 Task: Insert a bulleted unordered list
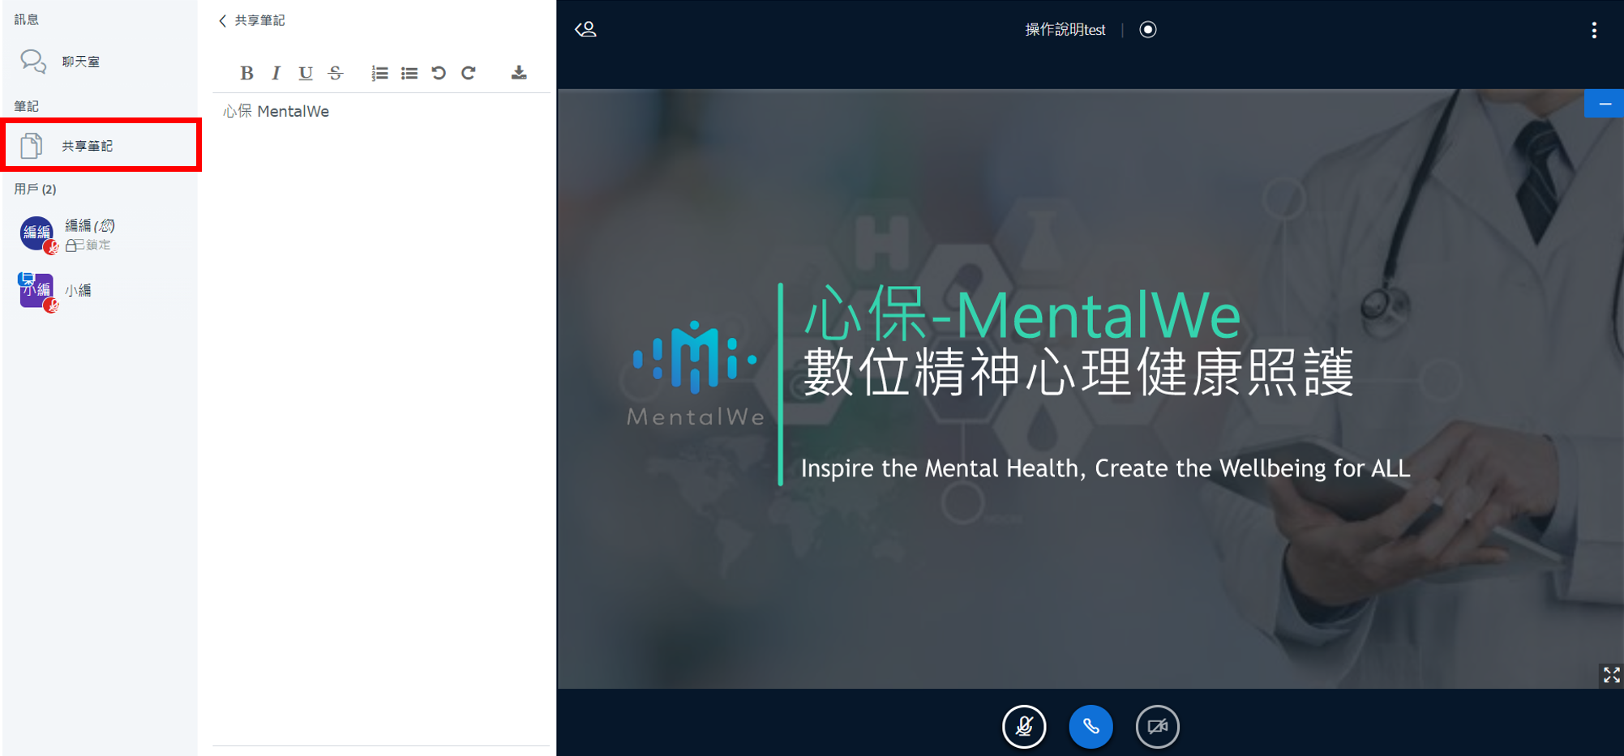coord(409,73)
